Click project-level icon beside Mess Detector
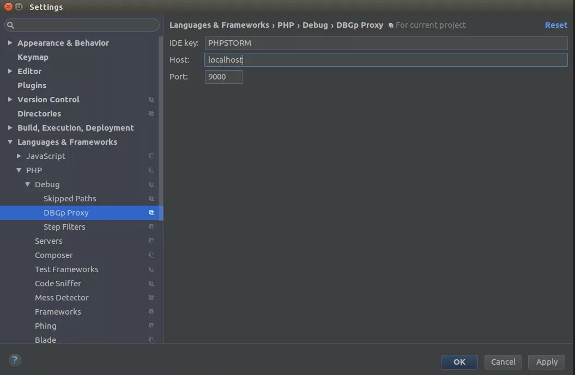 152,298
